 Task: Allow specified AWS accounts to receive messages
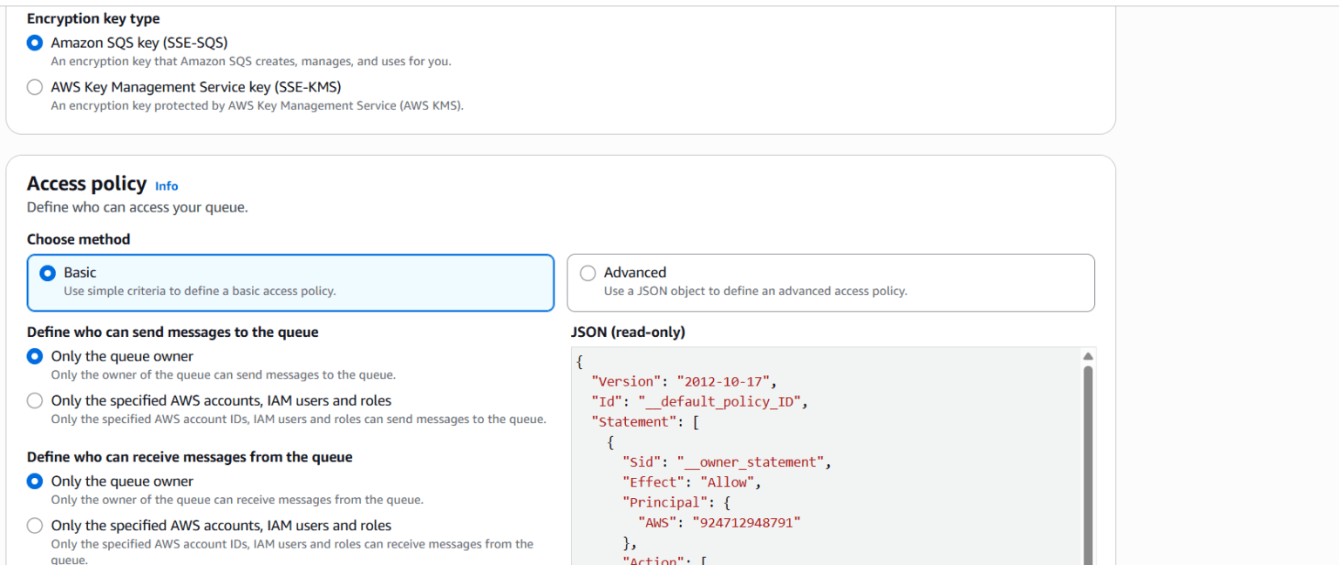point(34,525)
